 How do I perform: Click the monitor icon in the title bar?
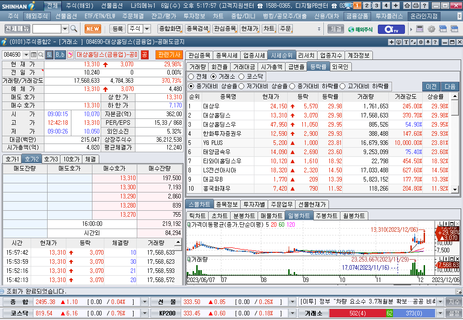point(349,5)
